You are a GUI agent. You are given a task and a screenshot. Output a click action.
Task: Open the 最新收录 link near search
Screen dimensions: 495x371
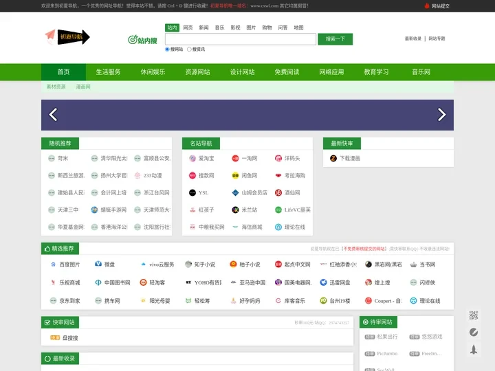413,38
